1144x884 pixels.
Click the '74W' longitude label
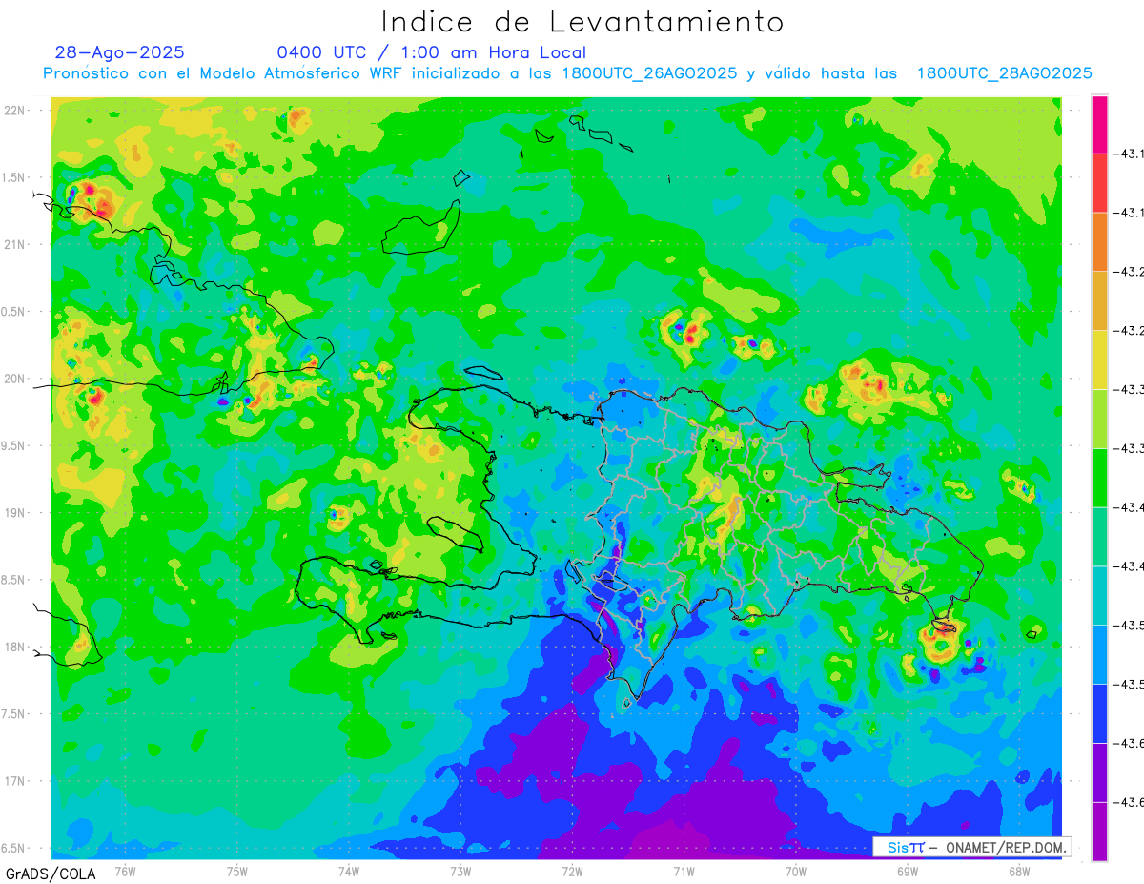(x=349, y=871)
